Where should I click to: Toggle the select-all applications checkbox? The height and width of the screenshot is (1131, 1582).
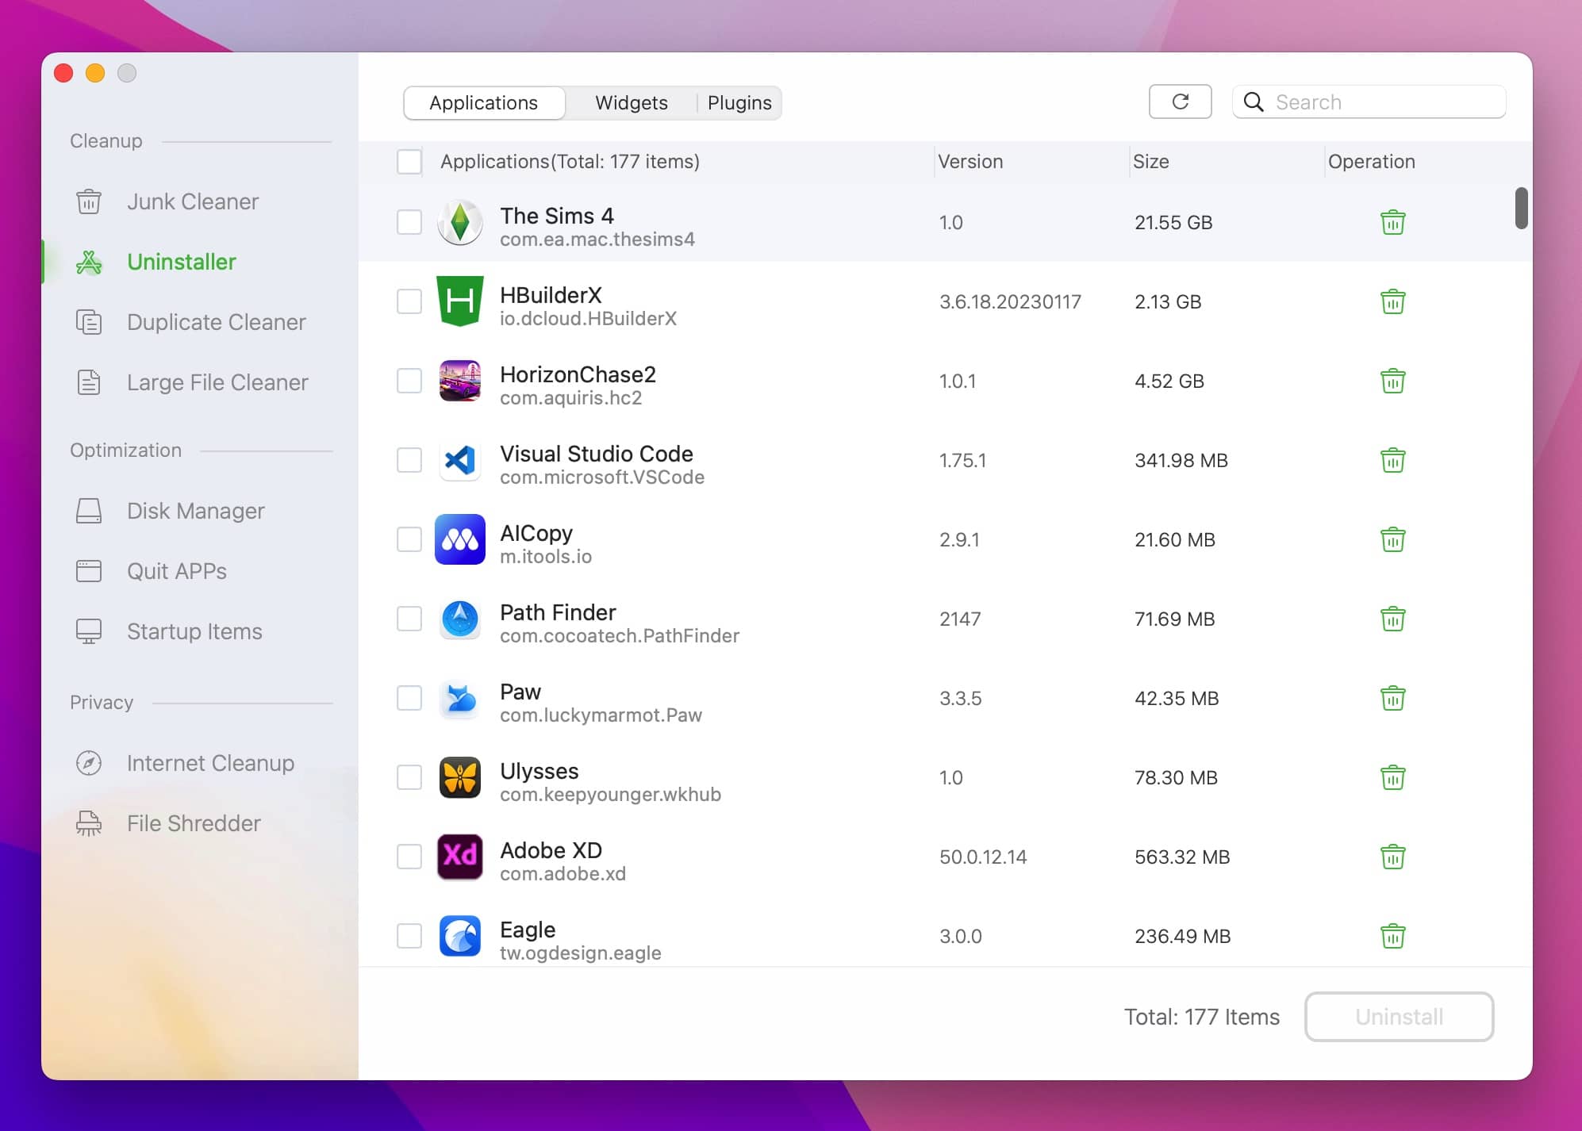coord(409,161)
